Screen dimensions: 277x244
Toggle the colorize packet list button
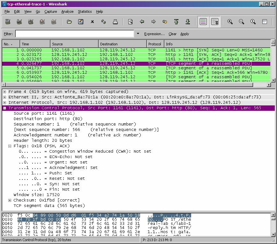tap(203, 22)
